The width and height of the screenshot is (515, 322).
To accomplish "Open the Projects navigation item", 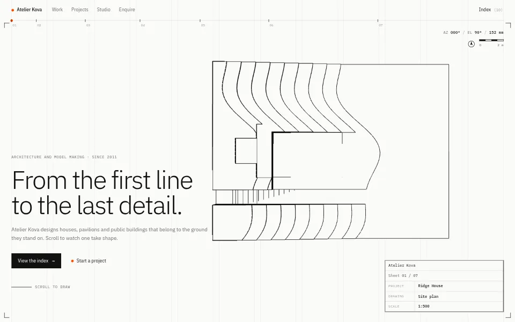I will click(80, 10).
